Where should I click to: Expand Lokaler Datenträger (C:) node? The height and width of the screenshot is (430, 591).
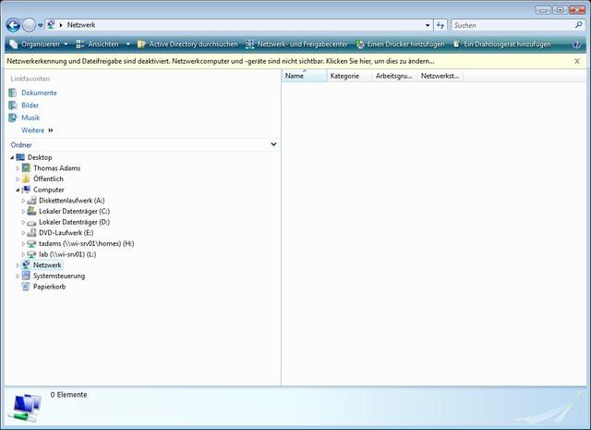(23, 212)
